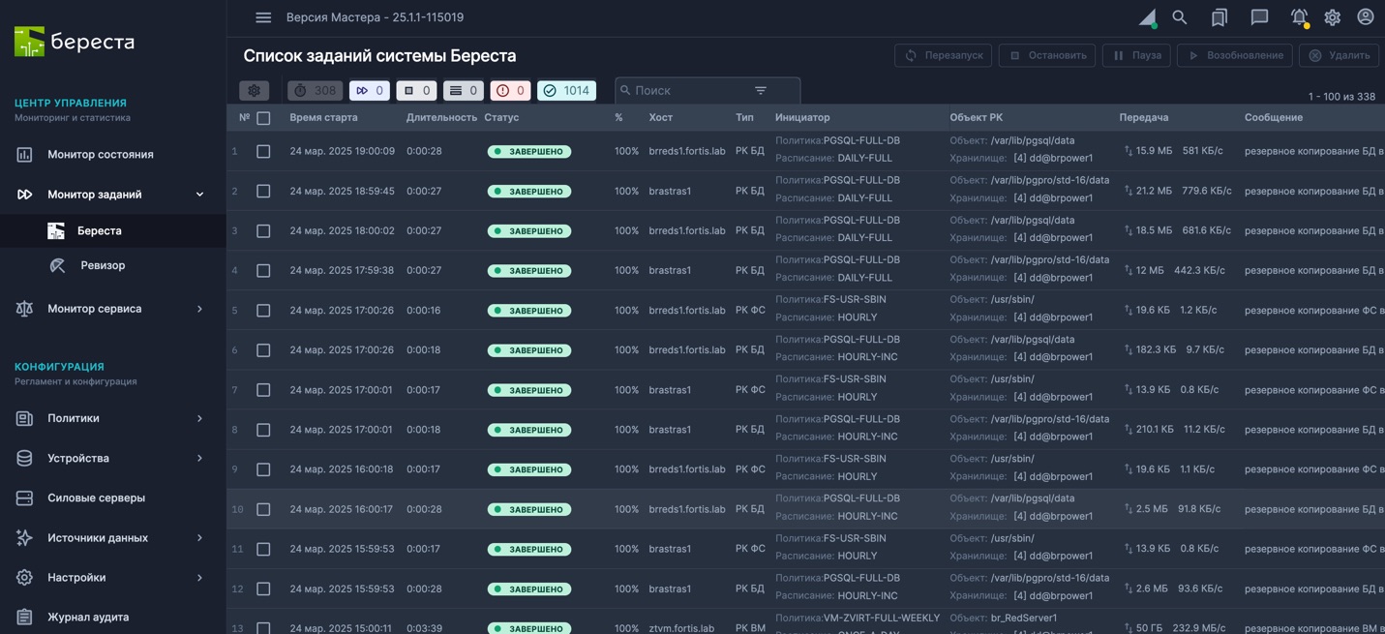Select the checkbox for job row 5

(263, 311)
